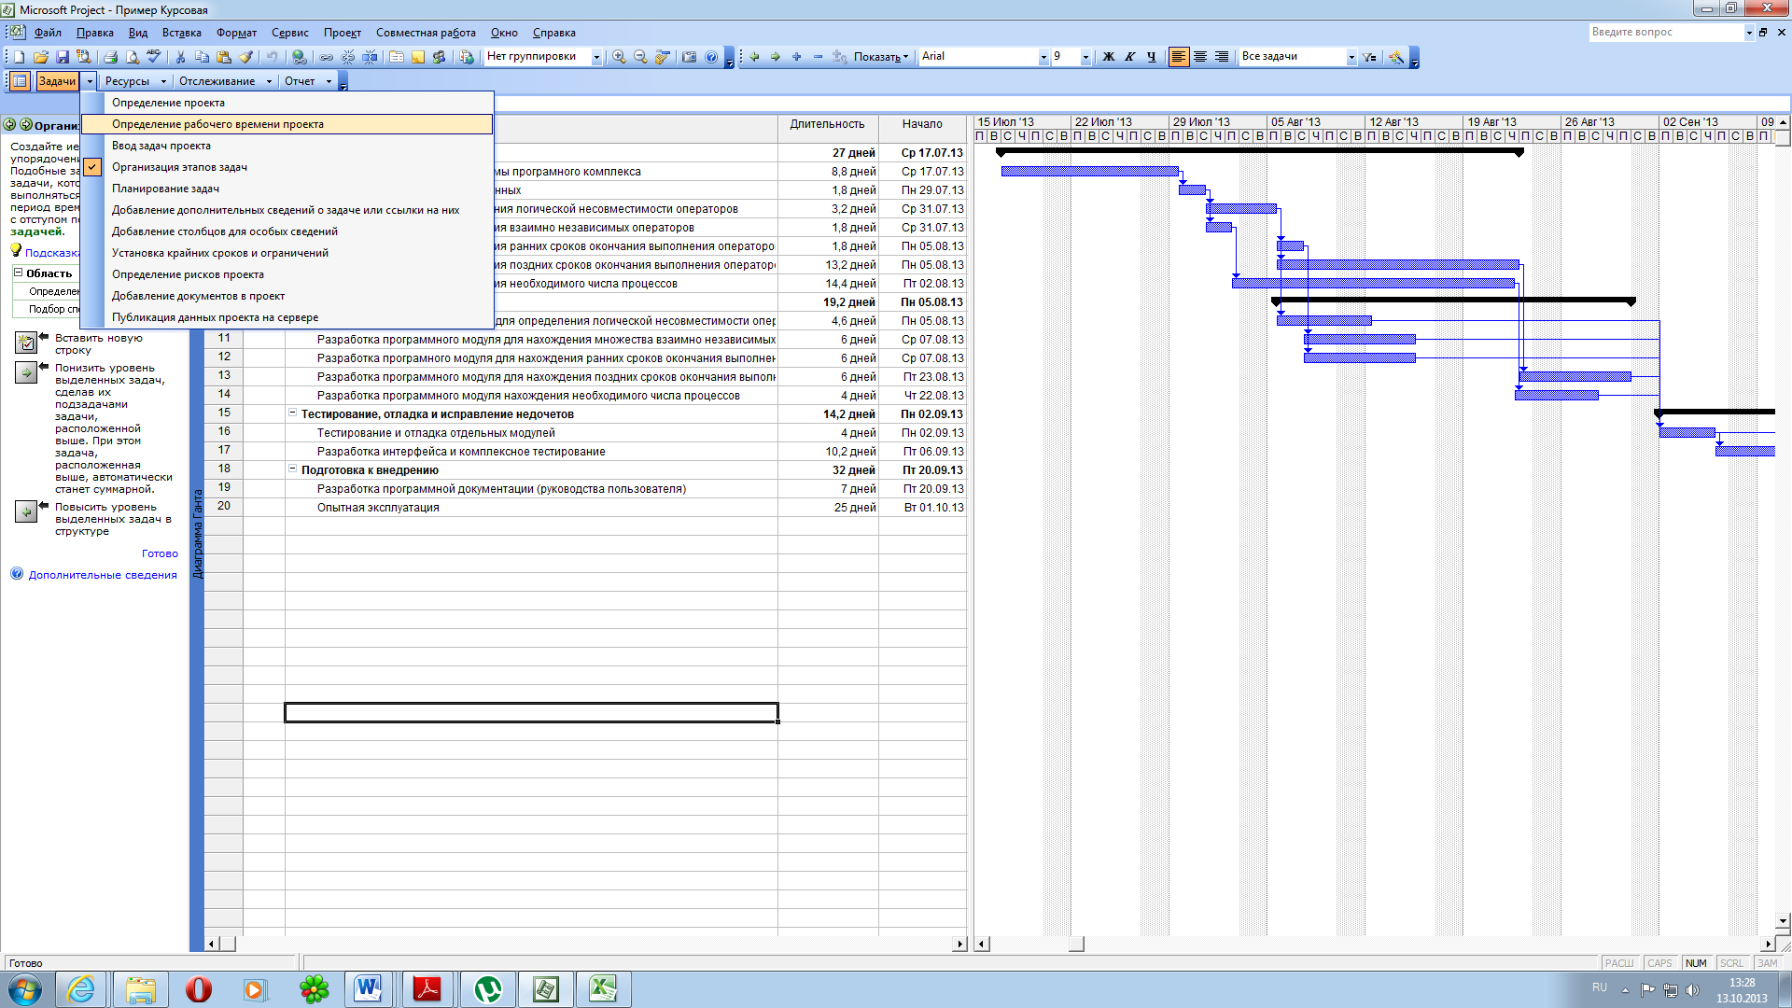Click the Link Tasks chain icon
The image size is (1792, 1008).
pos(327,57)
